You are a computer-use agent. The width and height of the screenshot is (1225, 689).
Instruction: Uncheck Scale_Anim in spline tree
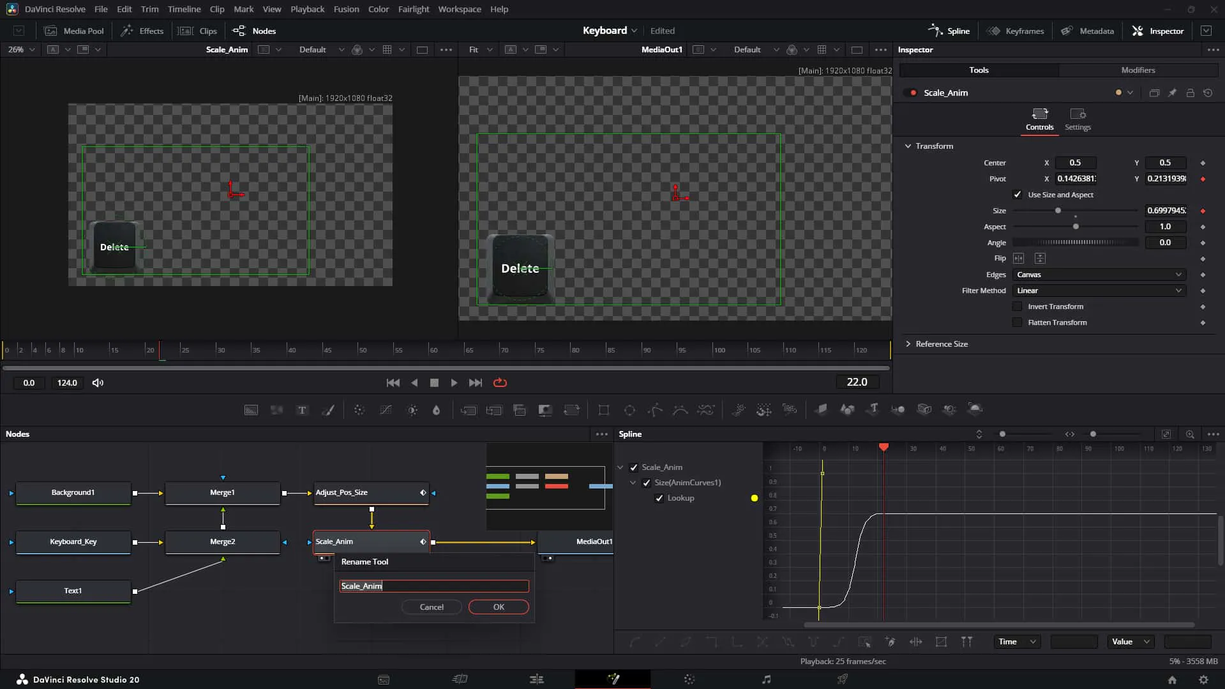pyautogui.click(x=634, y=467)
